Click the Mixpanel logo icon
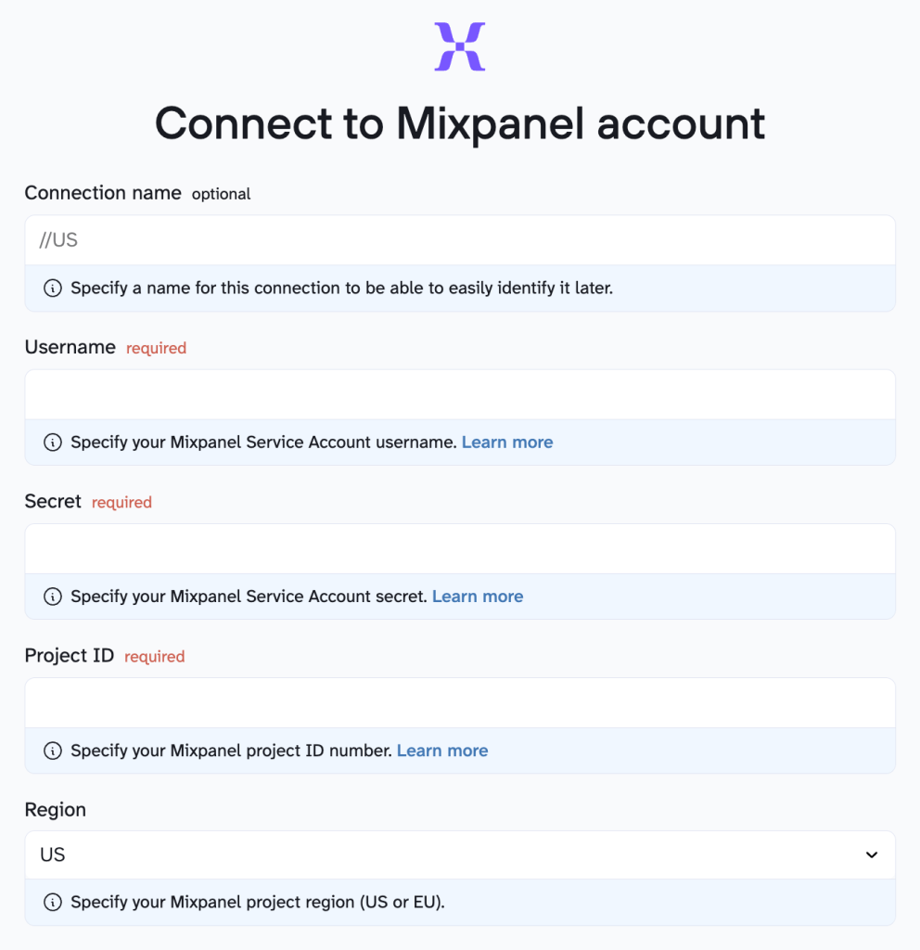This screenshot has height=950, width=920. tap(459, 45)
